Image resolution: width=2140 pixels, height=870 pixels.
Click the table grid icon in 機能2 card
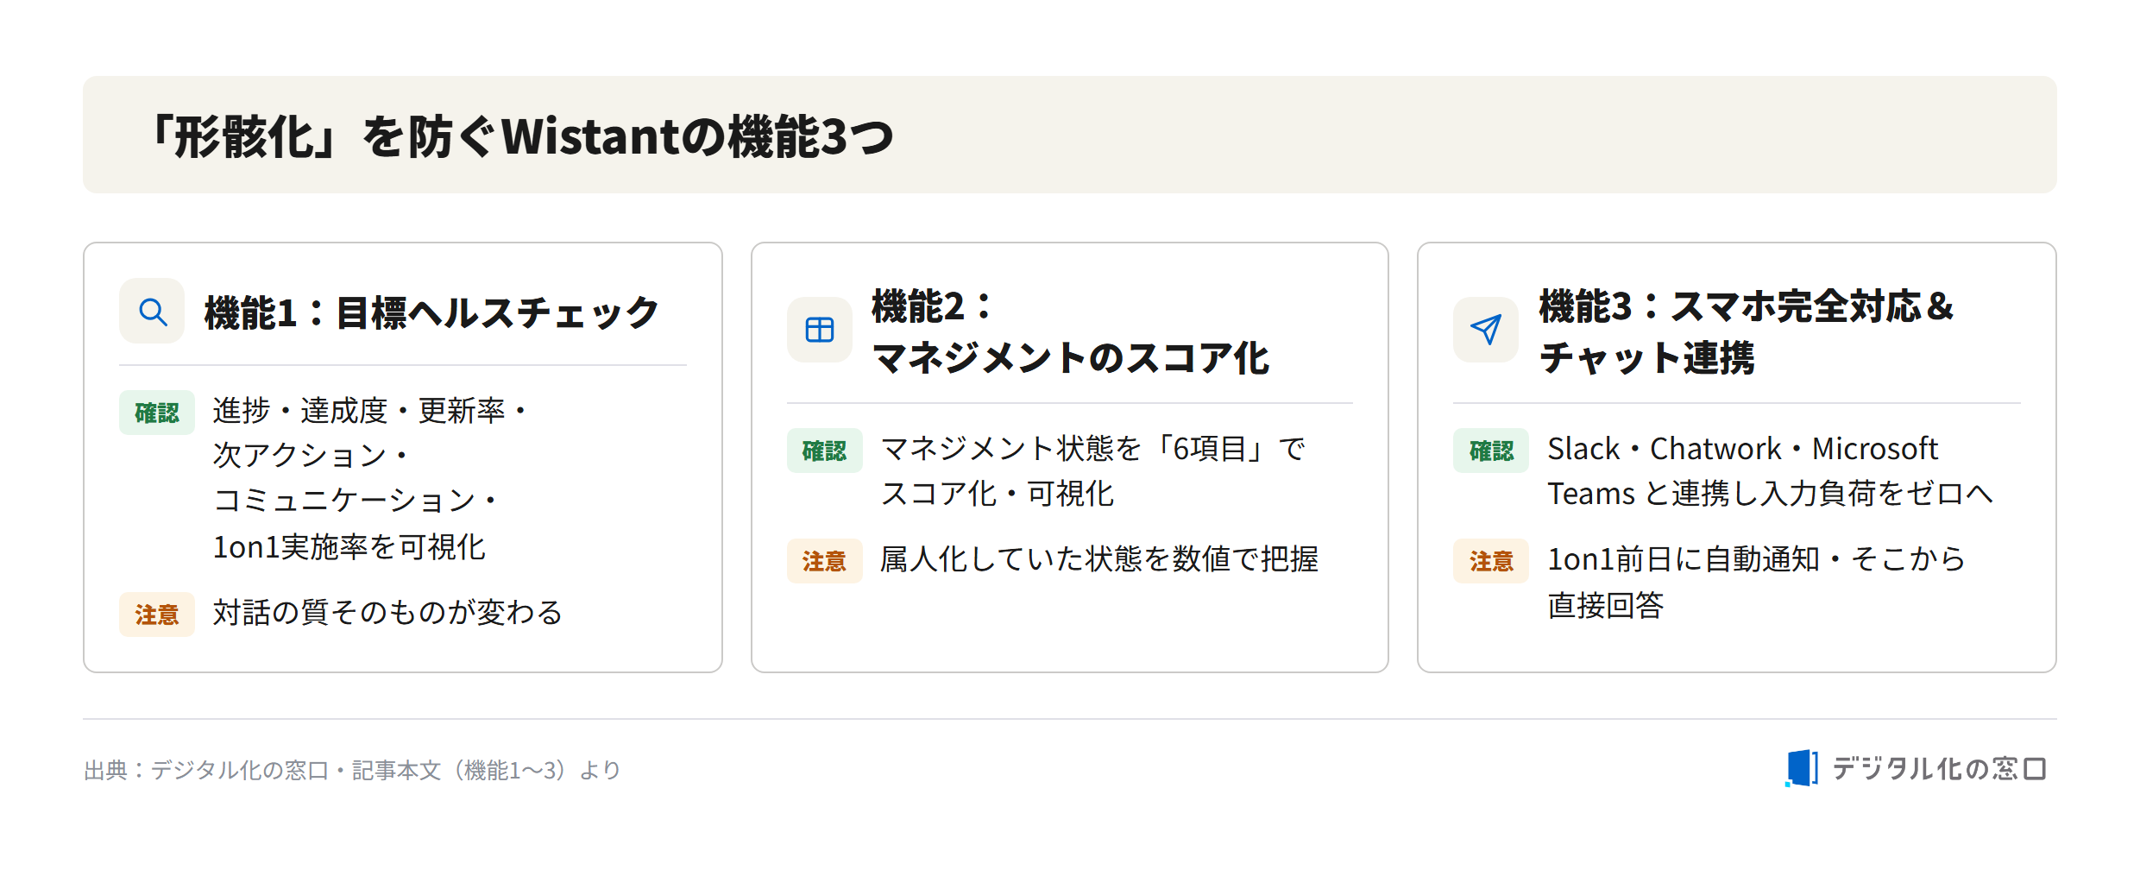(819, 330)
